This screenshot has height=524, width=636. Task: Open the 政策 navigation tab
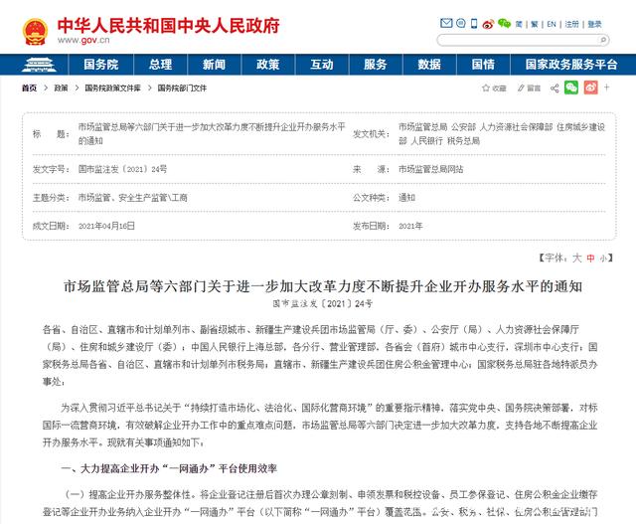click(x=267, y=64)
